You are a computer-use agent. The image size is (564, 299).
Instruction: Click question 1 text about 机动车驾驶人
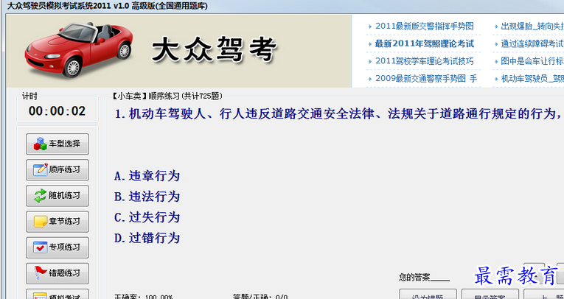click(338, 114)
